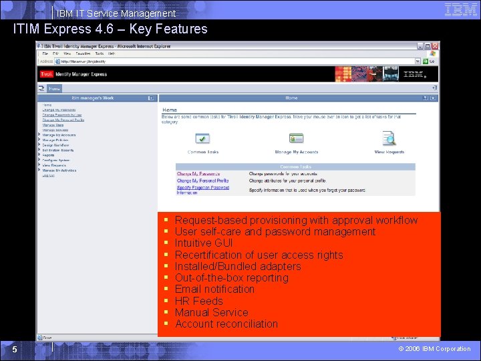Viewport: 481px width, 361px height.
Task: Click the green Go arrow button
Action: point(426,62)
